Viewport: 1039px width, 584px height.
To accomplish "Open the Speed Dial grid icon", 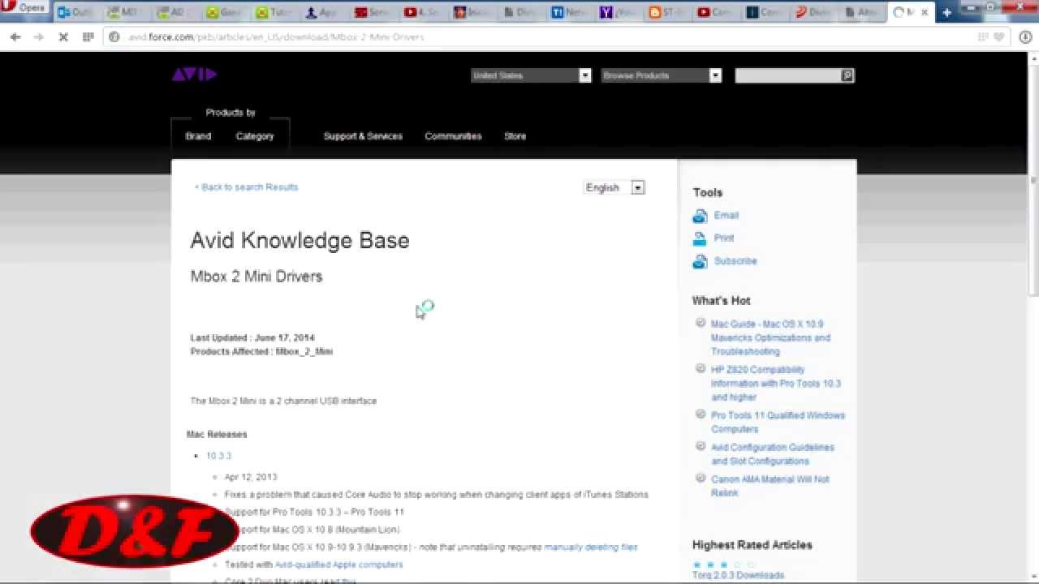I will point(88,37).
